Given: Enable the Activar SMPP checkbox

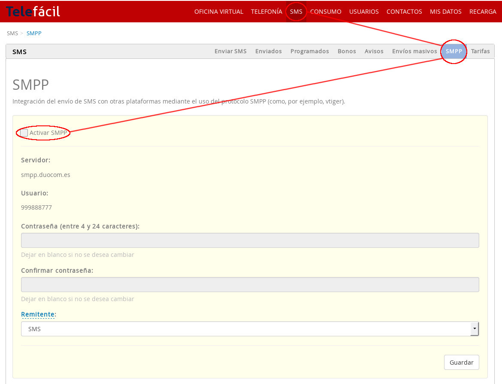Looking at the screenshot, I should coord(24,133).
